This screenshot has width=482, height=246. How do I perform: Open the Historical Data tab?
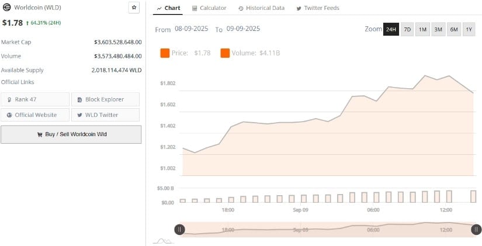coord(262,8)
